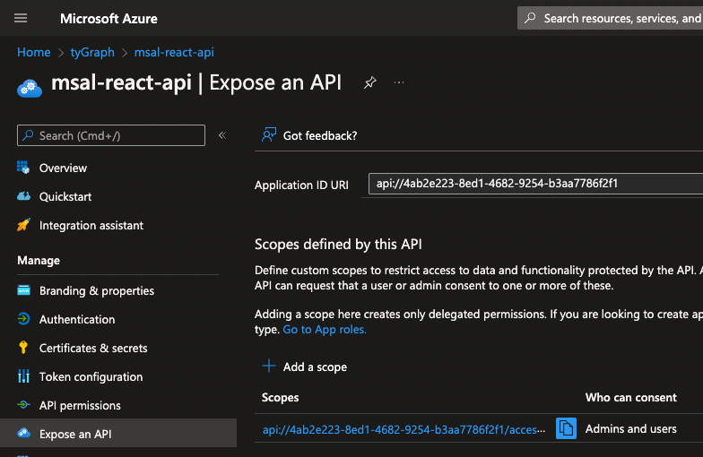Click the Application ID URI field
This screenshot has width=703, height=457.
point(536,184)
